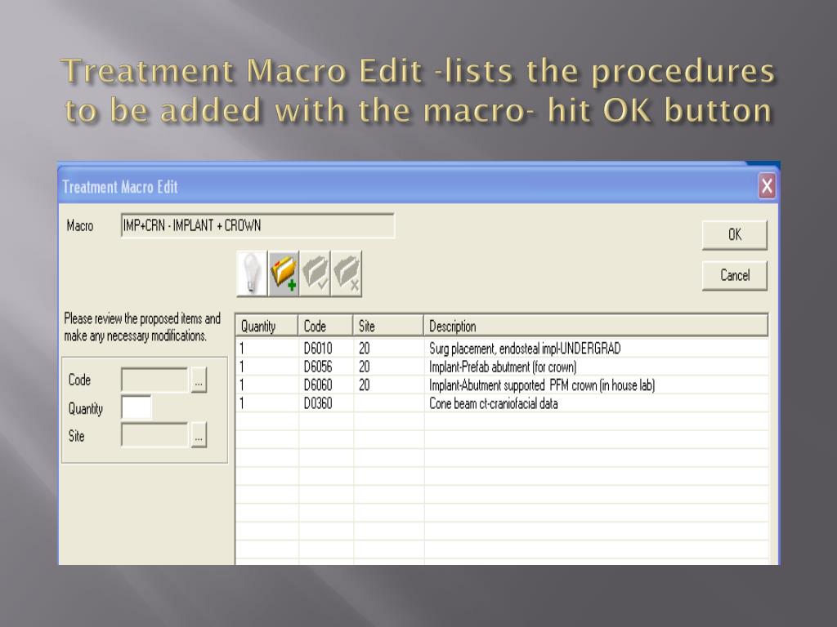The image size is (837, 627).
Task: Click the greyed folder icon with checkmark
Action: [315, 273]
